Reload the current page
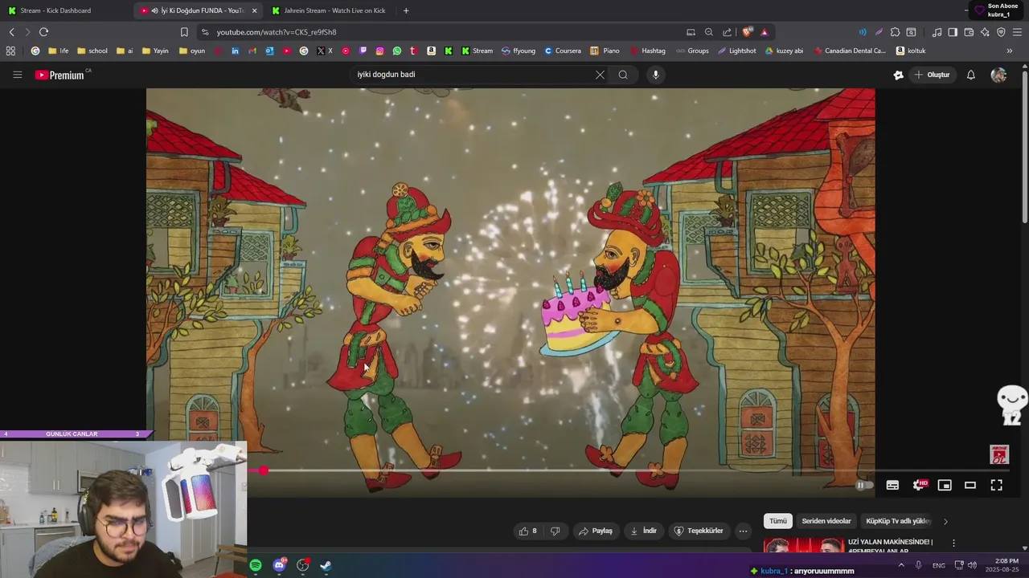 click(x=43, y=32)
